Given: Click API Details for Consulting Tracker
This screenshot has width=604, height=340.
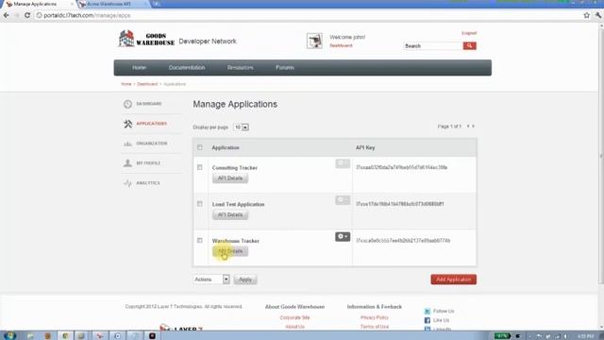Looking at the screenshot, I should click(230, 178).
